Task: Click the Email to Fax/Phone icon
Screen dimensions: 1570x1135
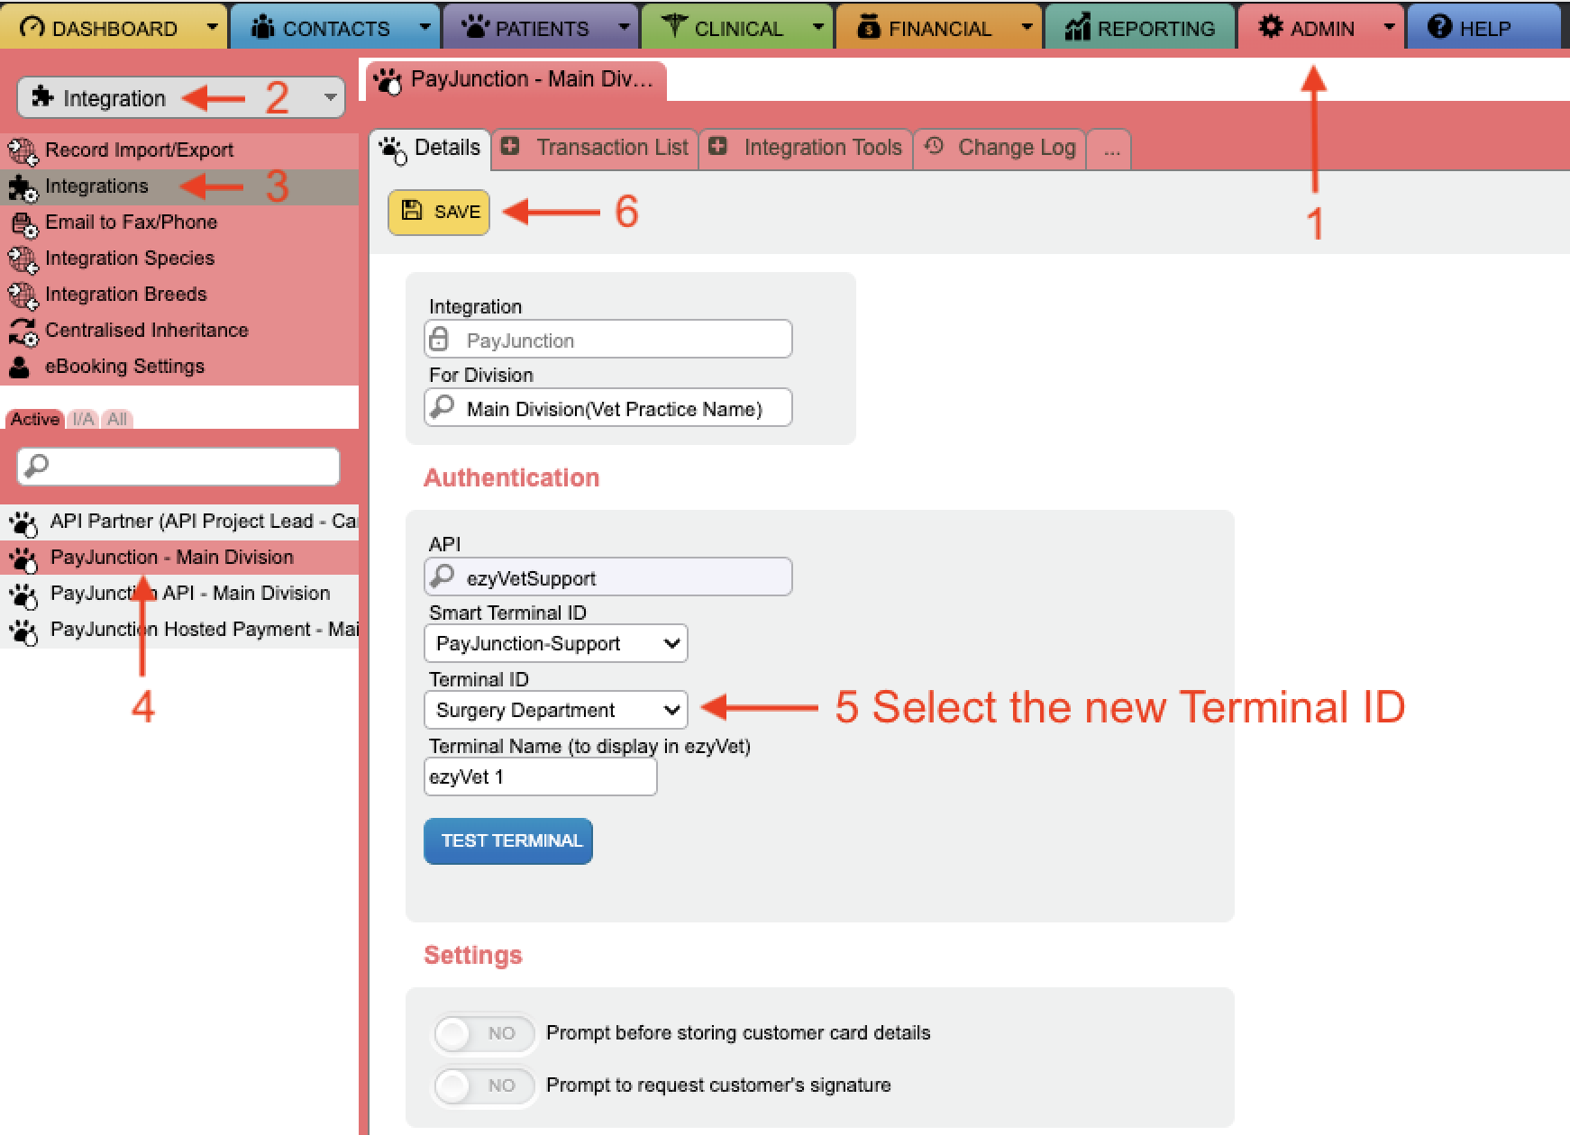Action: click(x=23, y=223)
